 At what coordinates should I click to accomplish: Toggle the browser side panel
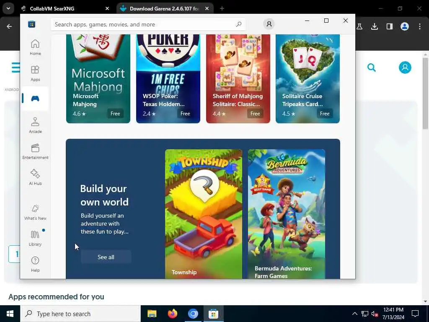389,26
